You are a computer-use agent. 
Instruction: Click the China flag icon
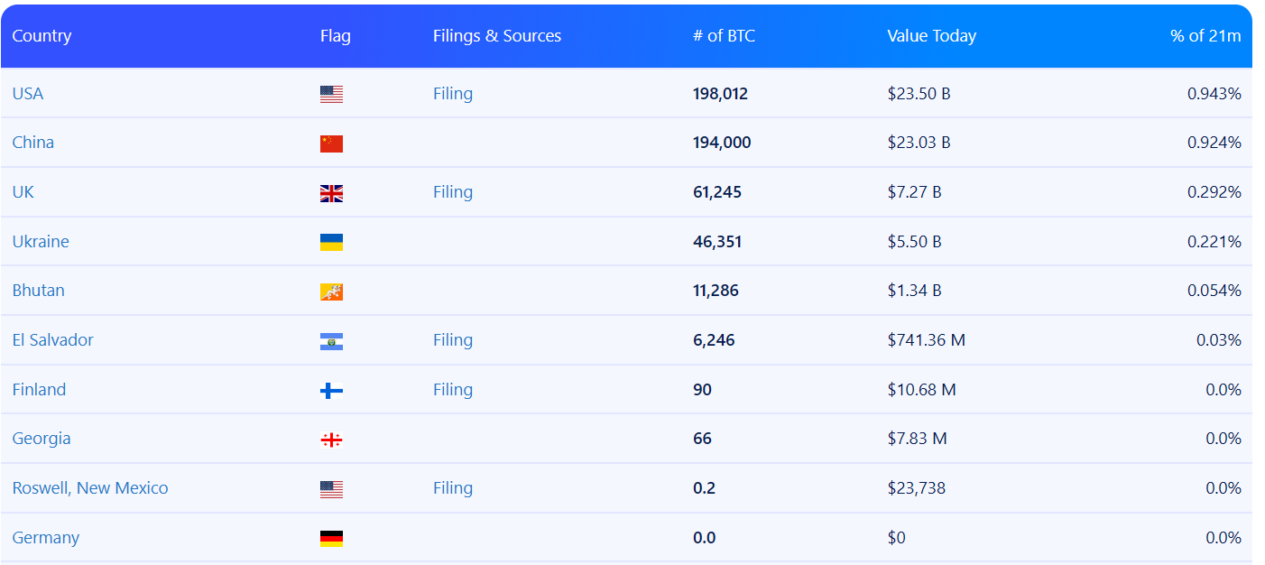tap(331, 144)
